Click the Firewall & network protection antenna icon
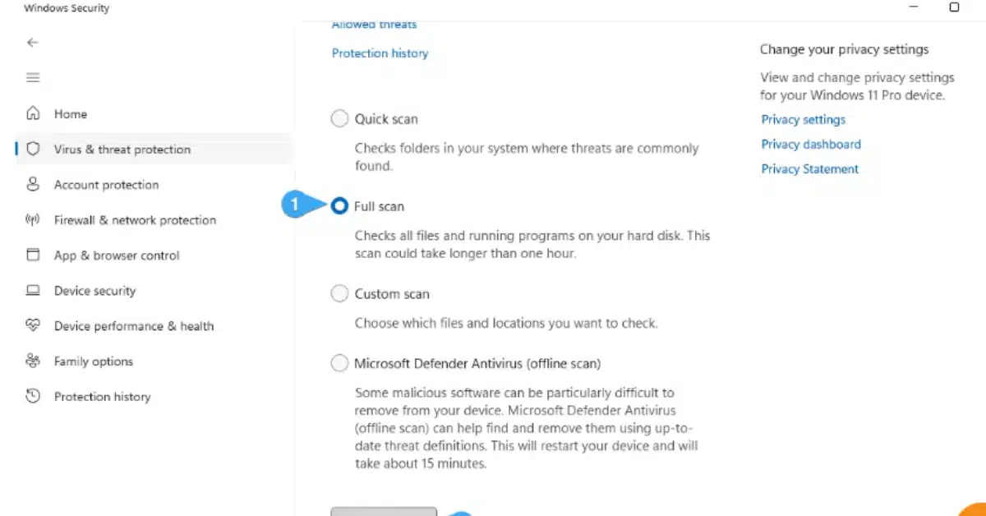 point(33,219)
